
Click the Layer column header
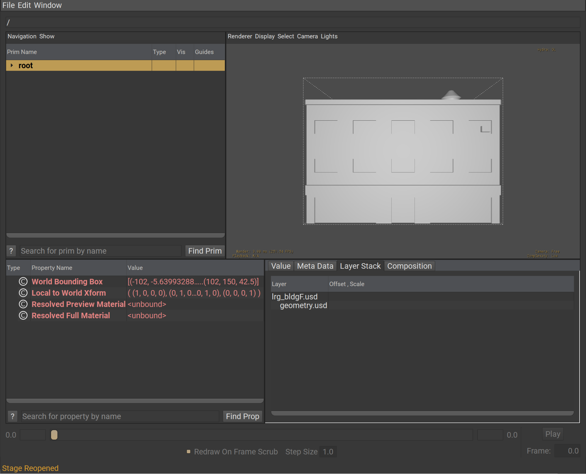pos(299,284)
